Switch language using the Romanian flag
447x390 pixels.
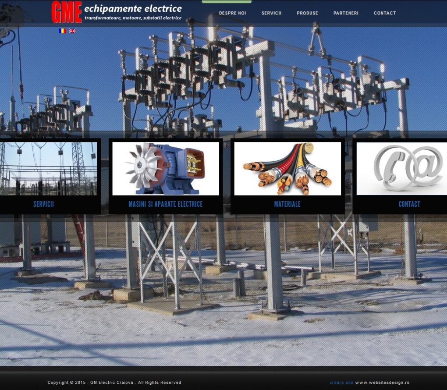(62, 31)
